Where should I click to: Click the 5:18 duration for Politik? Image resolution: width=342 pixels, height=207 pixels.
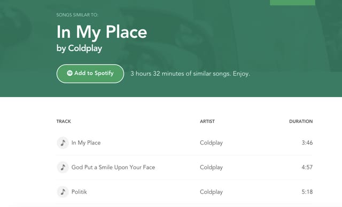tap(307, 192)
